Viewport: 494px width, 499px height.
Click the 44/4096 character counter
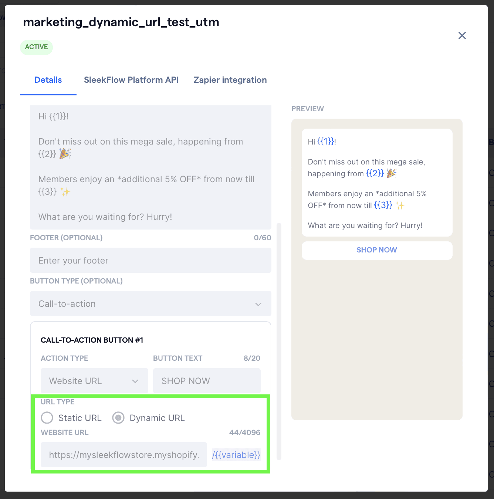pyautogui.click(x=245, y=432)
